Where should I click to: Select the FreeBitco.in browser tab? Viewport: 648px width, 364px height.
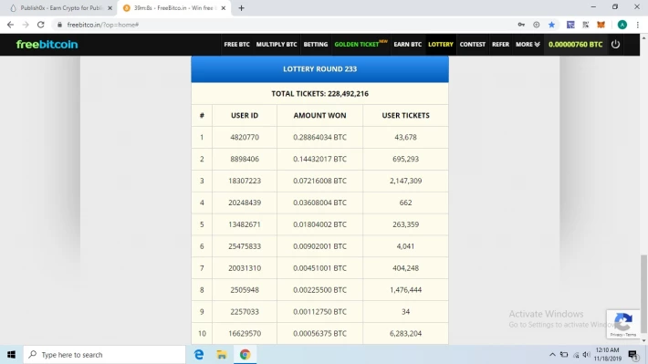point(173,8)
